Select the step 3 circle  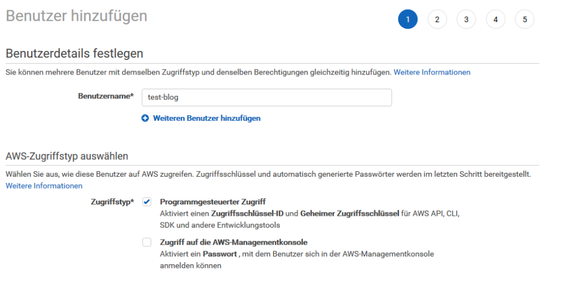pos(466,19)
